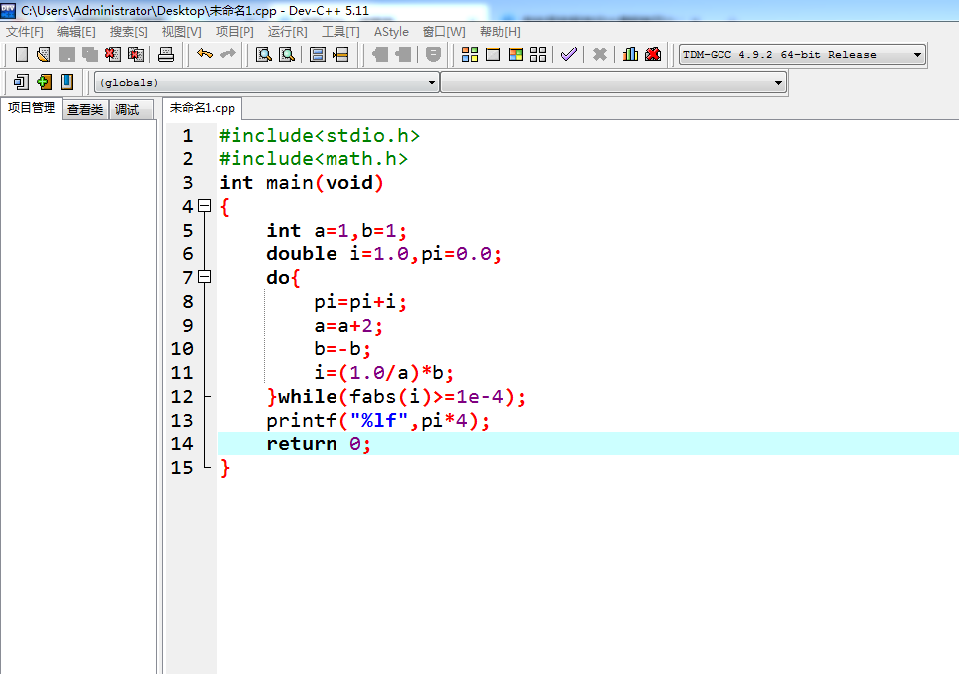Click the Stop execution X icon
This screenshot has width=959, height=674.
pos(600,54)
